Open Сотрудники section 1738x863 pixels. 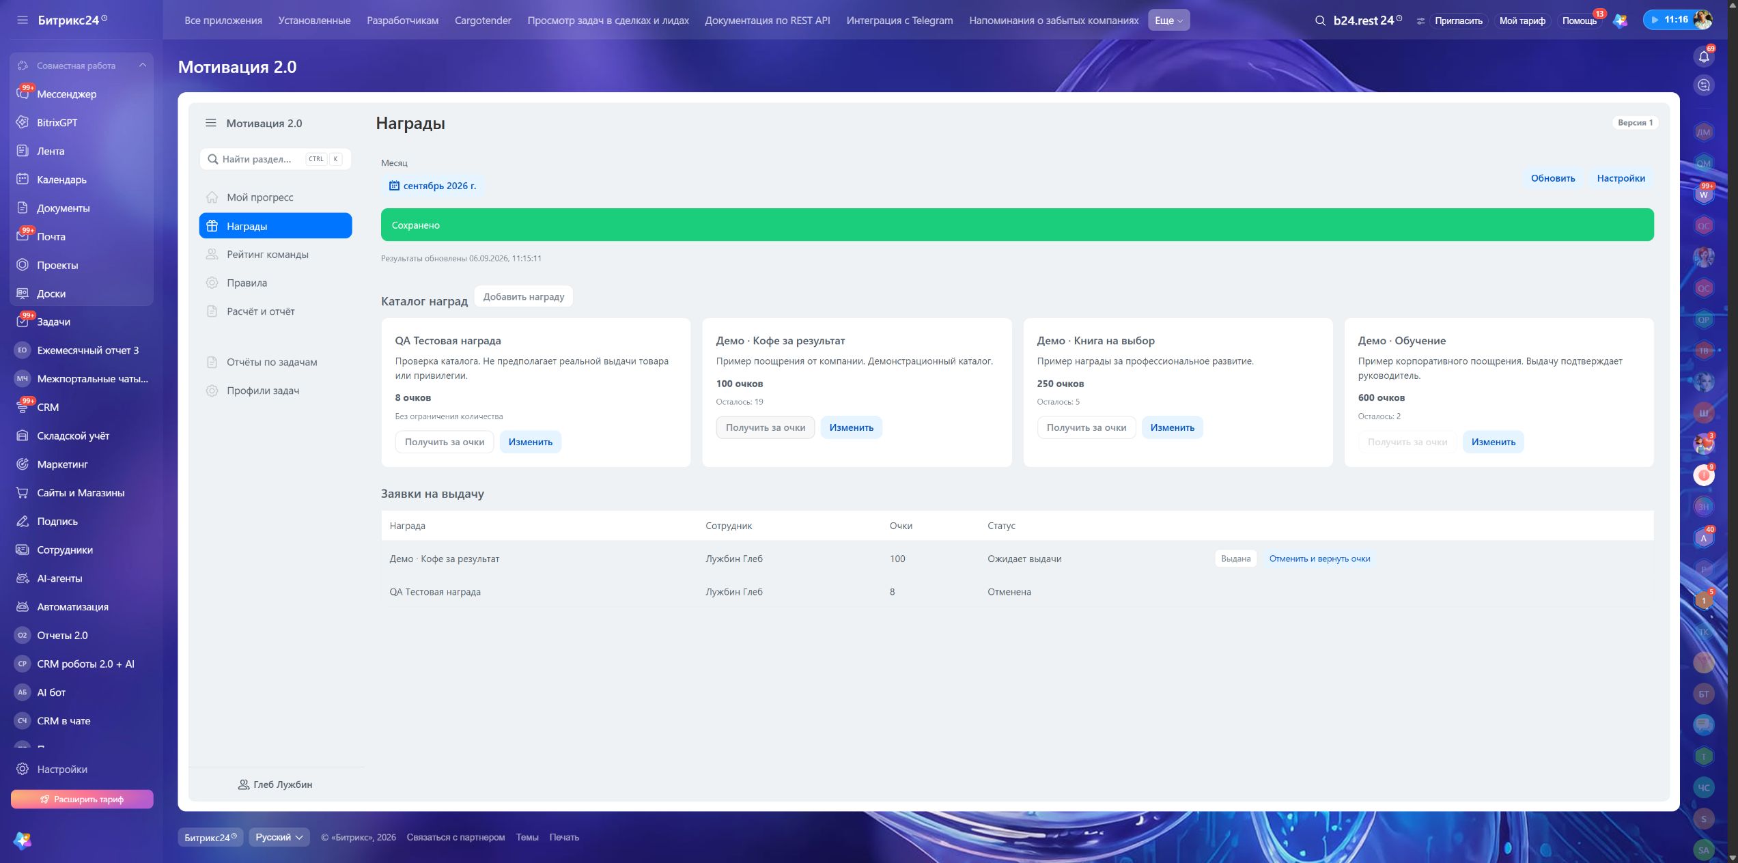pyautogui.click(x=65, y=550)
